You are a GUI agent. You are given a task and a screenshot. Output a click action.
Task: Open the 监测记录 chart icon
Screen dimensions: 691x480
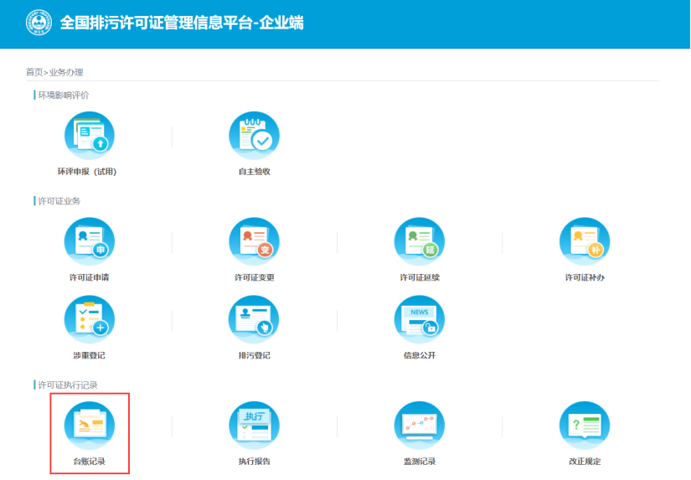420,426
